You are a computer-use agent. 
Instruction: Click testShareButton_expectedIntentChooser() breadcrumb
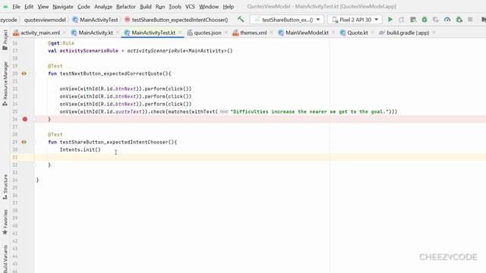[x=176, y=20]
